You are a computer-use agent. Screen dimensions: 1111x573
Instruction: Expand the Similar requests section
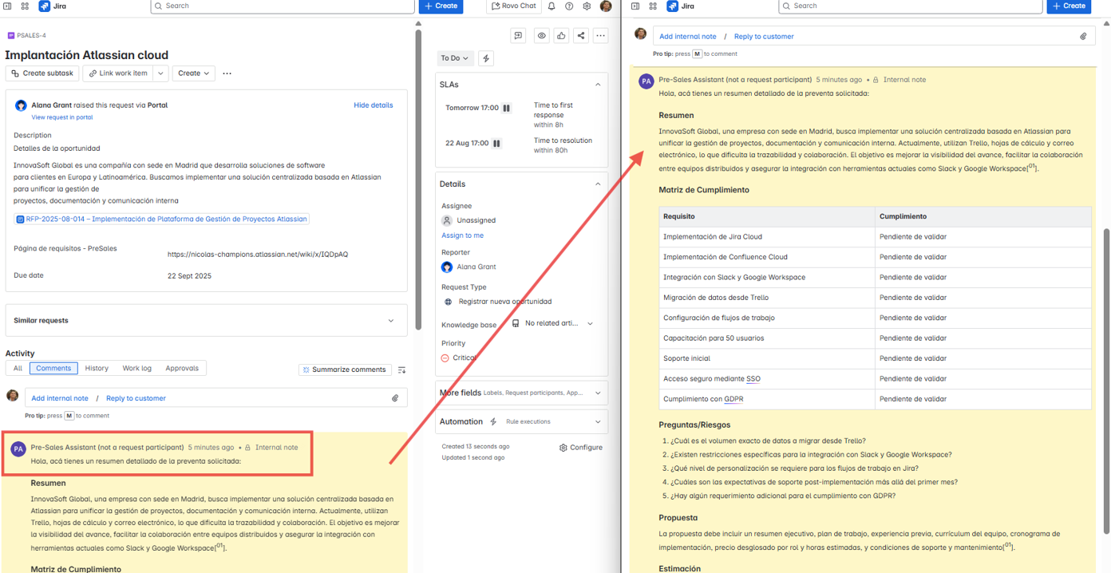pos(206,321)
